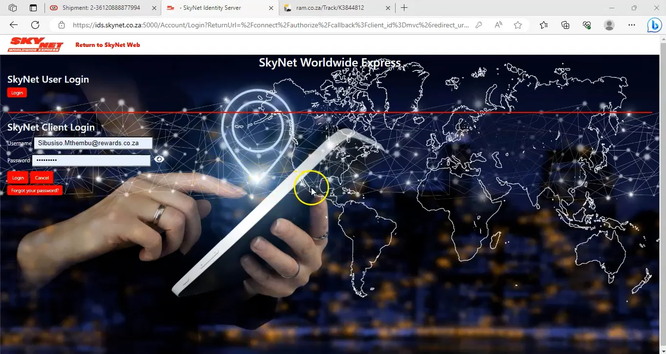
Task: Open a new browser tab
Action: point(404,8)
